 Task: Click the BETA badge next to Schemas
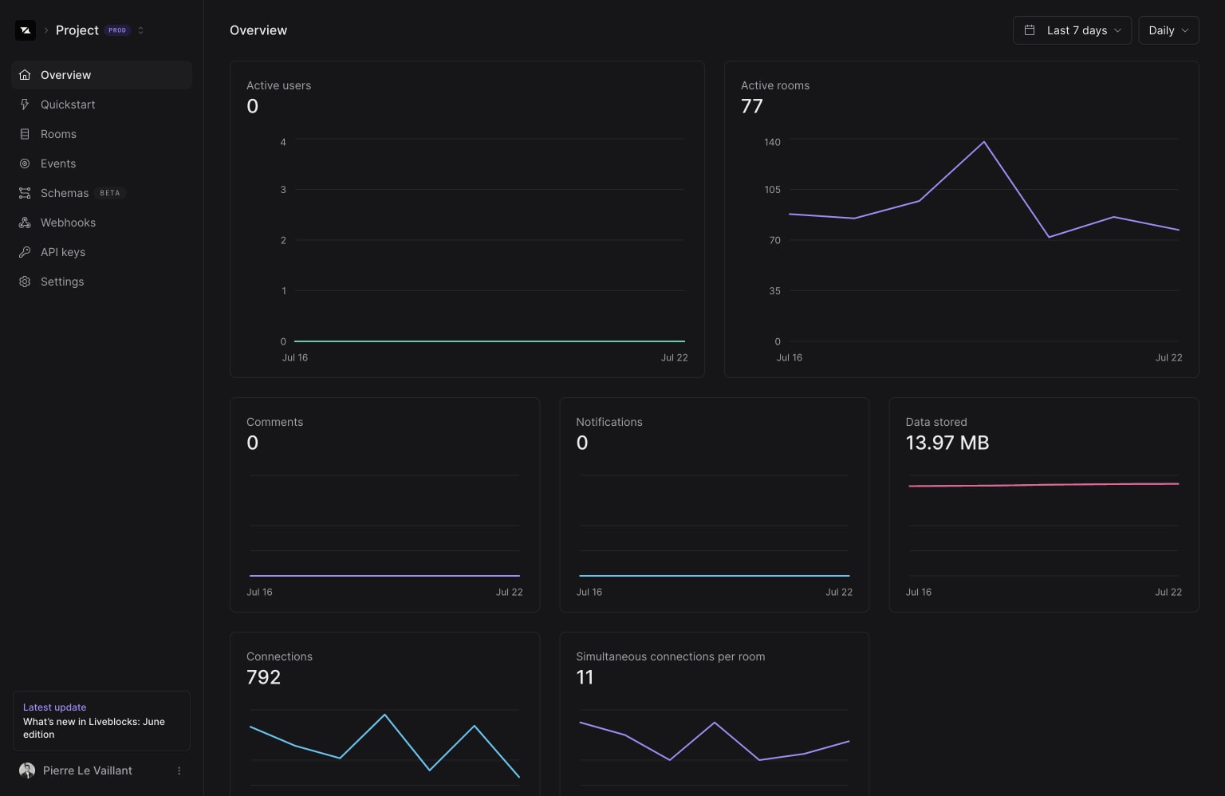coord(110,193)
